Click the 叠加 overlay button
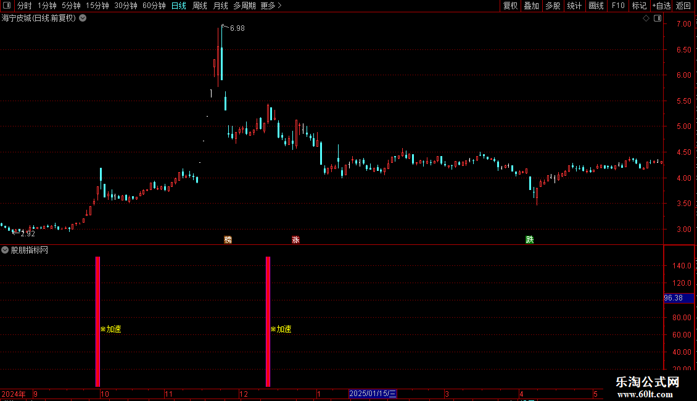This screenshot has height=401, width=697. tap(531, 6)
